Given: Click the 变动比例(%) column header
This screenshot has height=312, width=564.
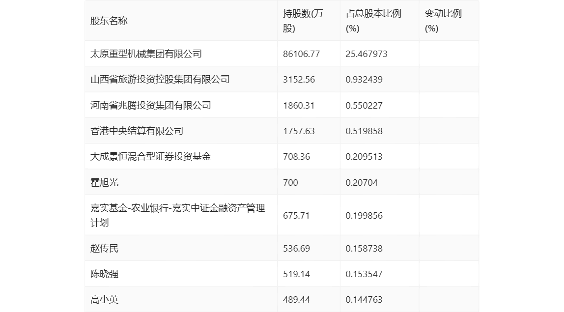Looking at the screenshot, I should (x=443, y=21).
